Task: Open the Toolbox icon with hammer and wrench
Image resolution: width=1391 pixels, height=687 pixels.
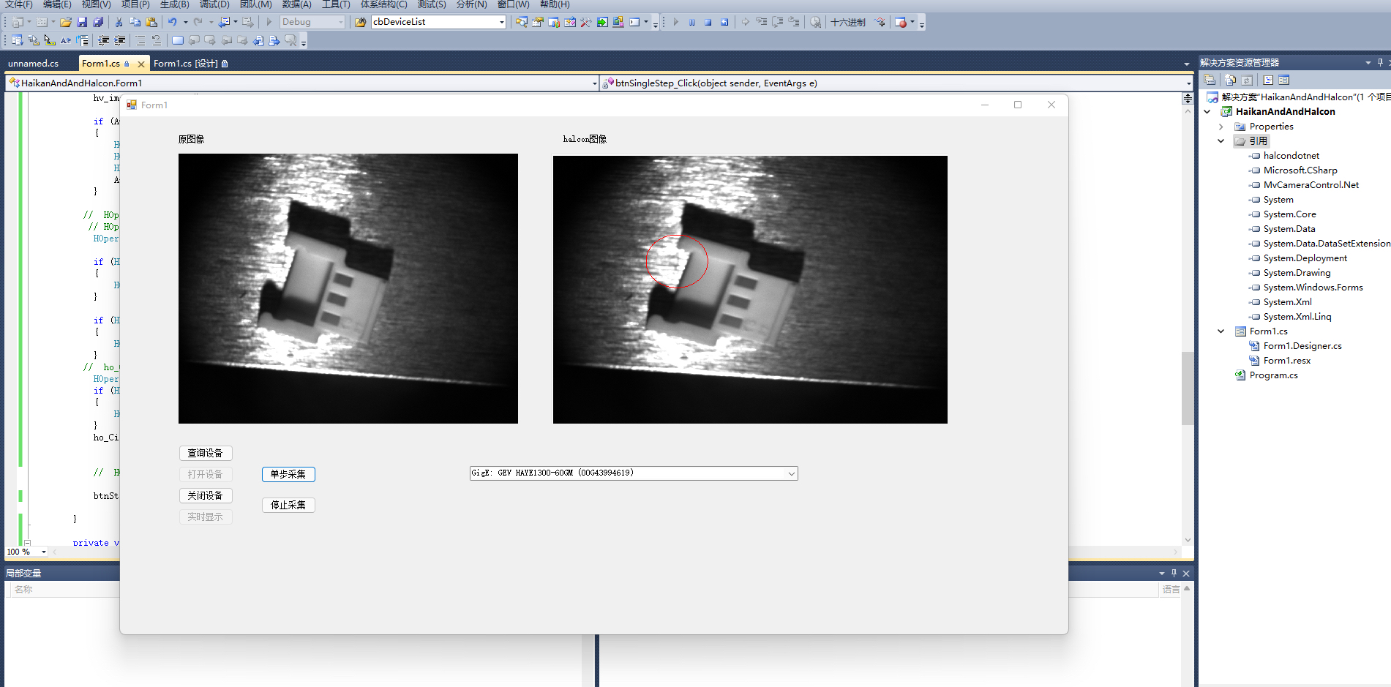Action: point(586,22)
